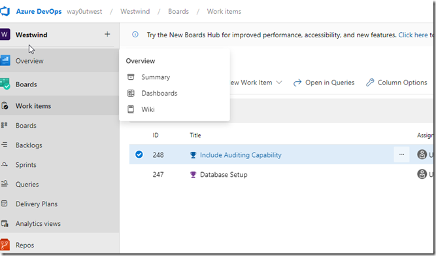Click the New Work Item button
Viewport: 436px width, 256px height.
coord(251,82)
